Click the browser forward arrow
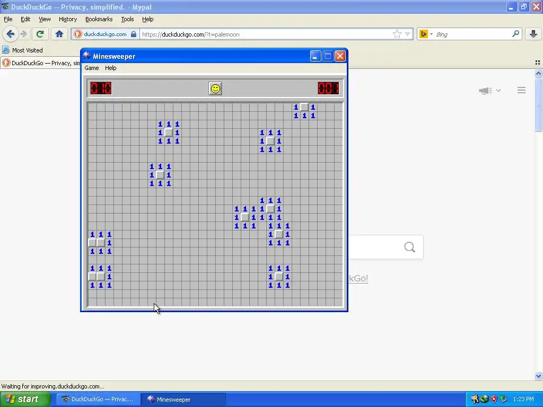Viewport: 543px width, 407px height. pyautogui.click(x=24, y=34)
